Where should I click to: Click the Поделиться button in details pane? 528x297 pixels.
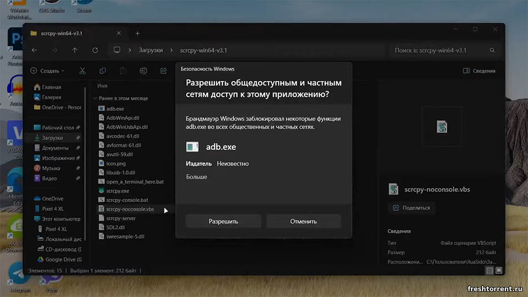tap(411, 208)
